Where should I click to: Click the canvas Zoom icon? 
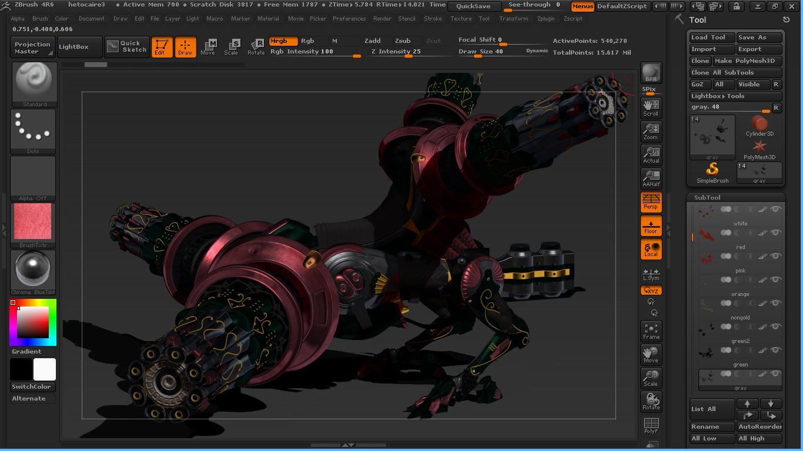click(651, 131)
